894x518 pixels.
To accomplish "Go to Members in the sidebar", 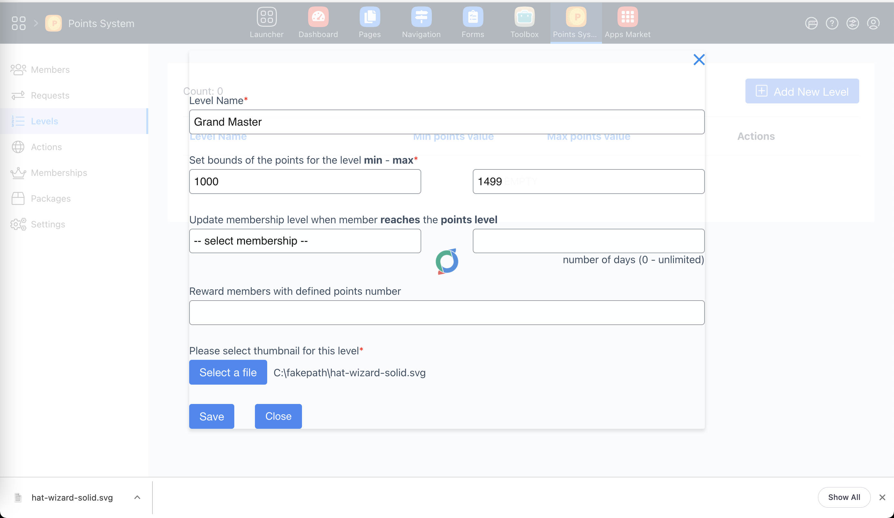I will (50, 70).
